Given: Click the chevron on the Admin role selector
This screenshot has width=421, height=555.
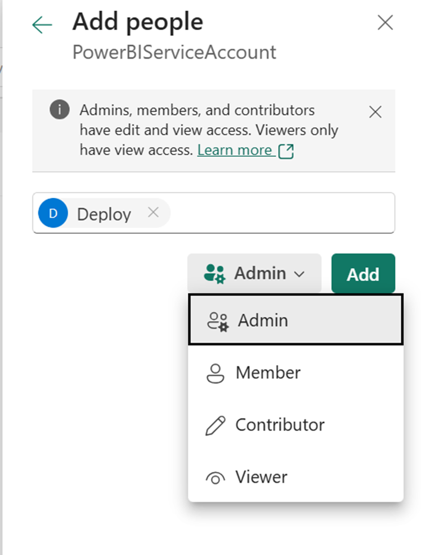Looking at the screenshot, I should pos(300,275).
